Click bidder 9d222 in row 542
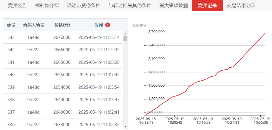This screenshot has height=130, width=272. (33, 50)
